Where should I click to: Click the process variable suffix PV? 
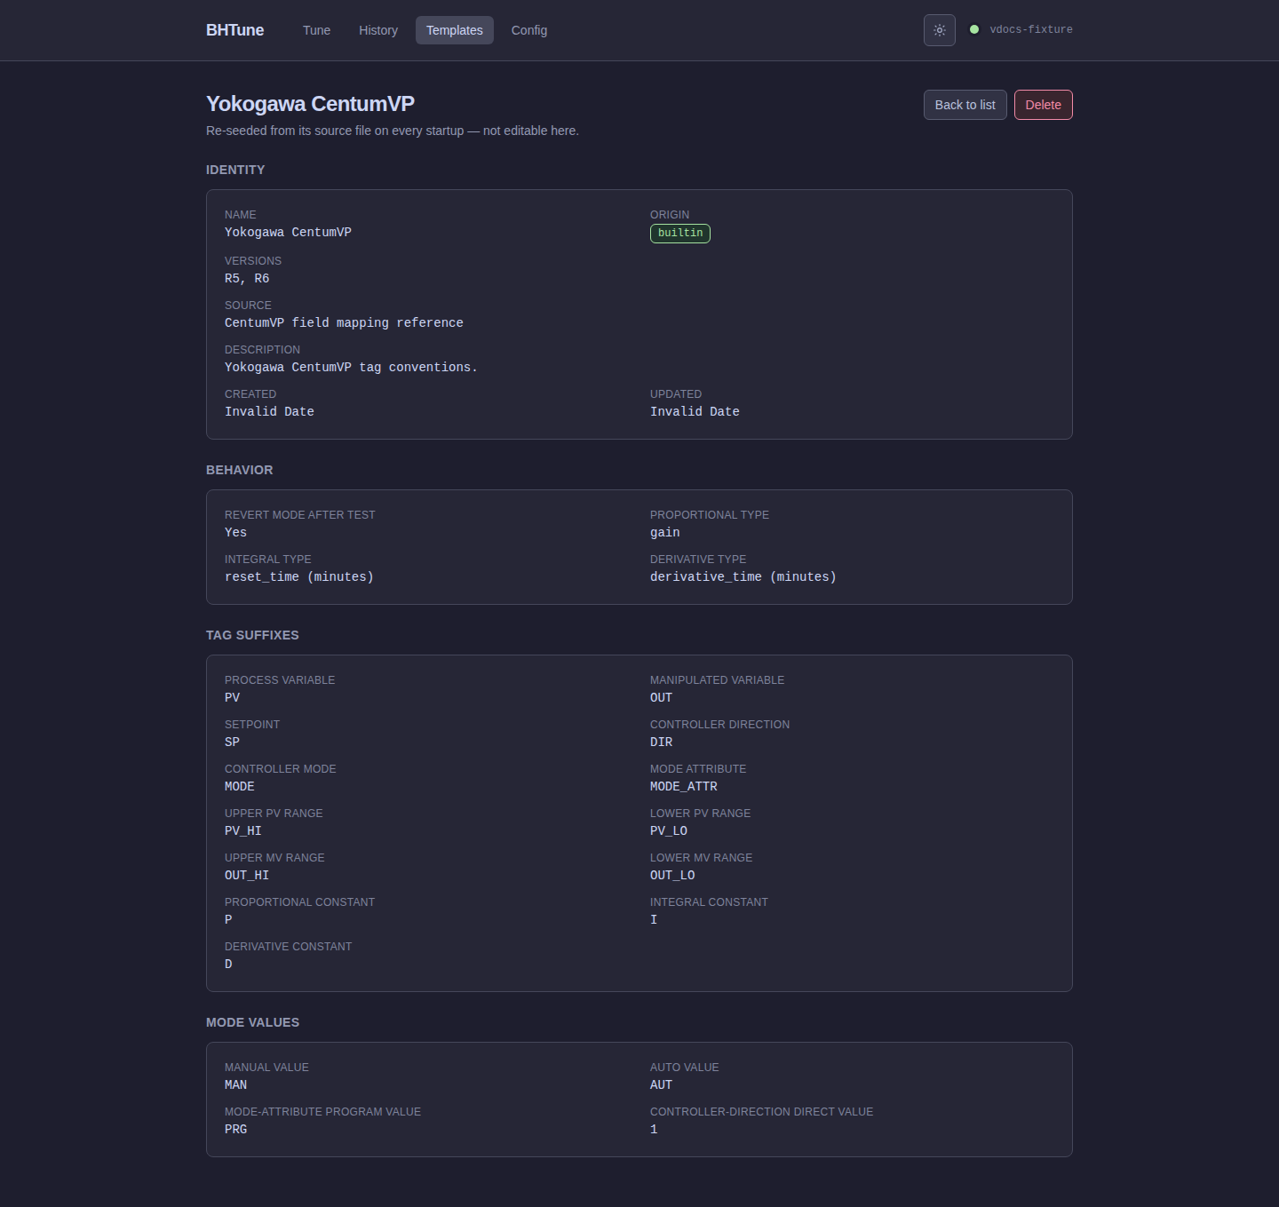[232, 698]
